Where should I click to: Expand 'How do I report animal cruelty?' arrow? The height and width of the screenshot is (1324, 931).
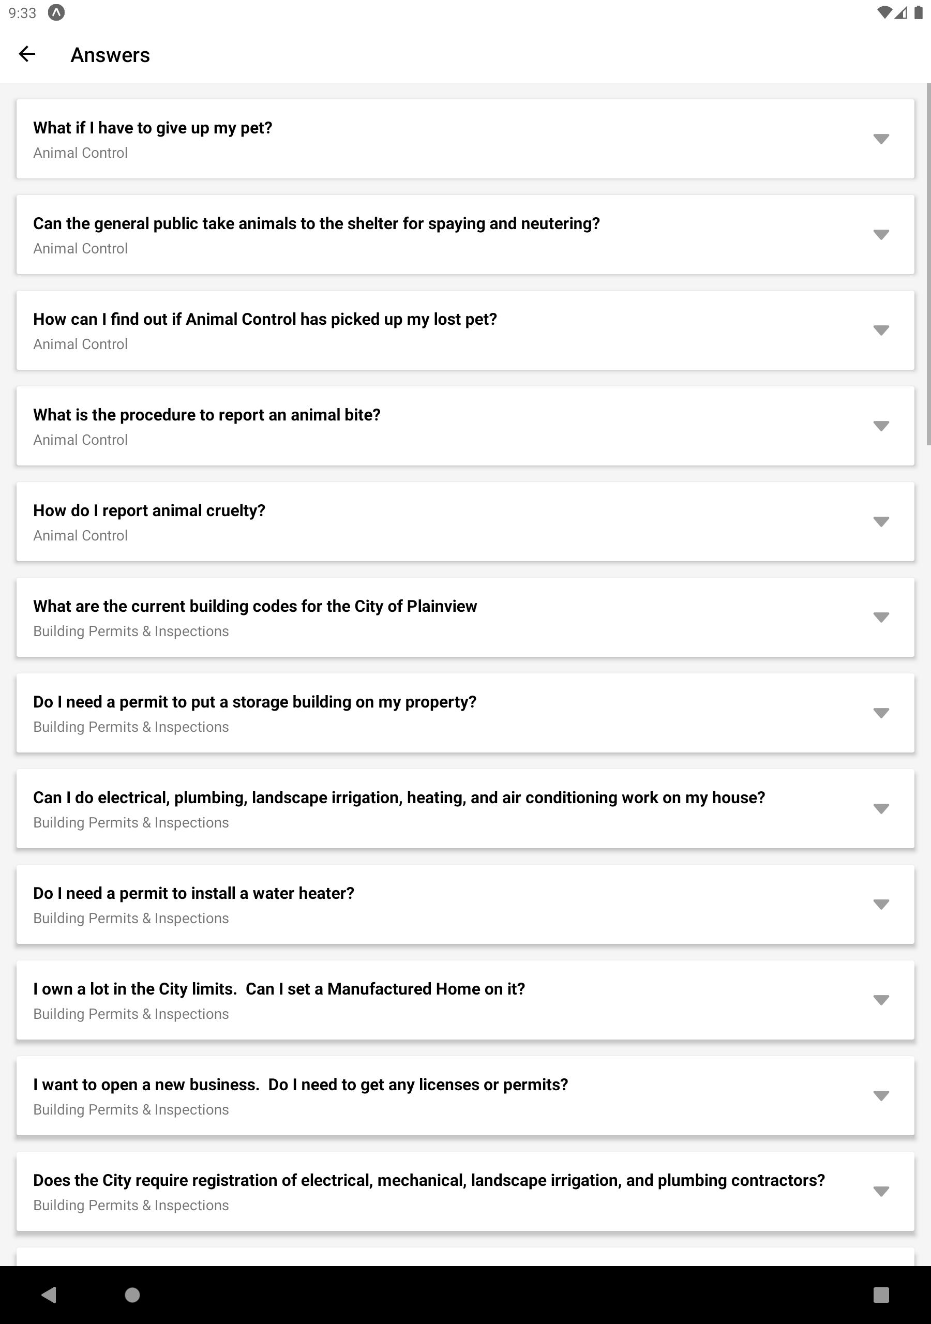tap(881, 522)
